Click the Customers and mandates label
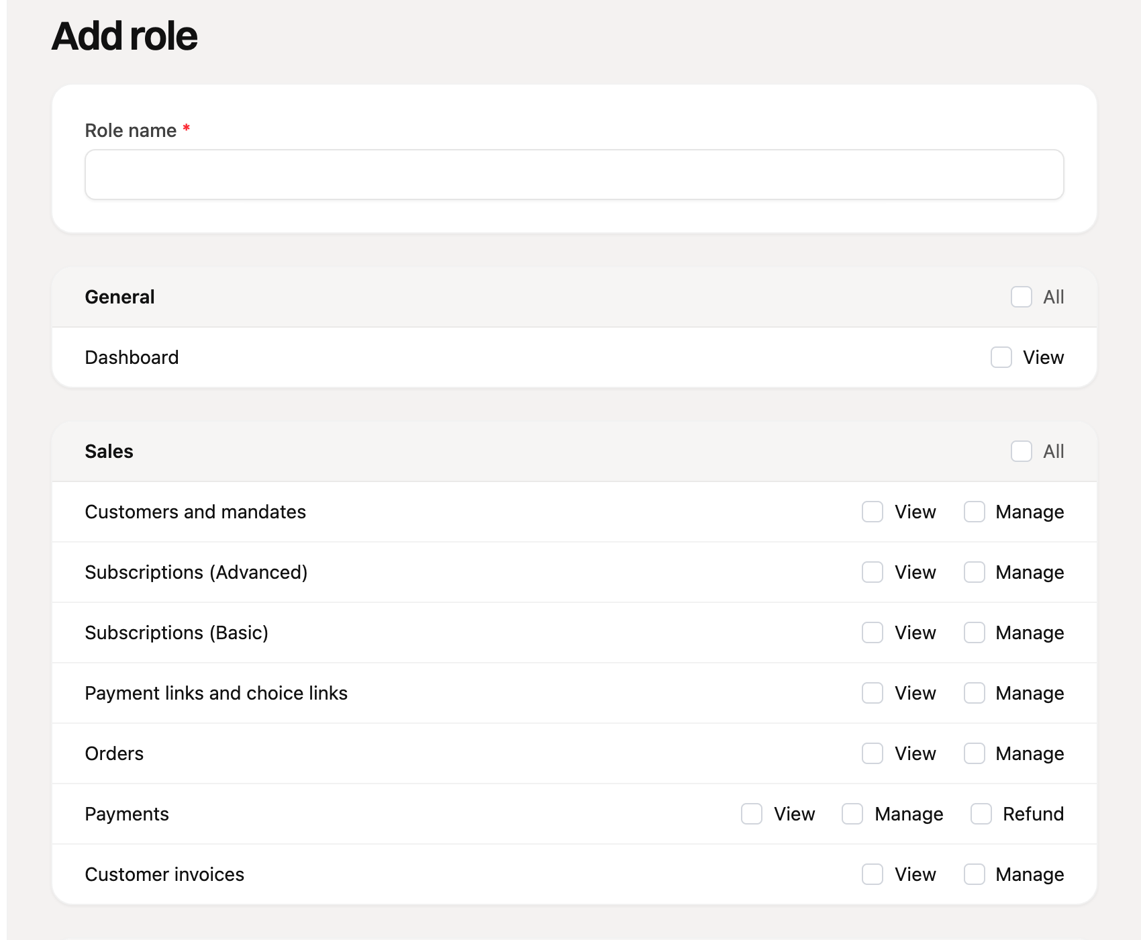 (x=195, y=512)
